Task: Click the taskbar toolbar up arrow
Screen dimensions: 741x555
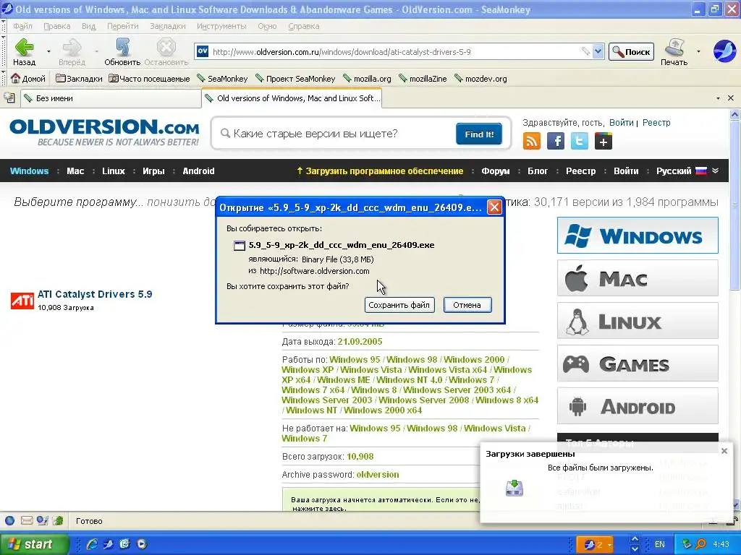Action: [x=635, y=539]
